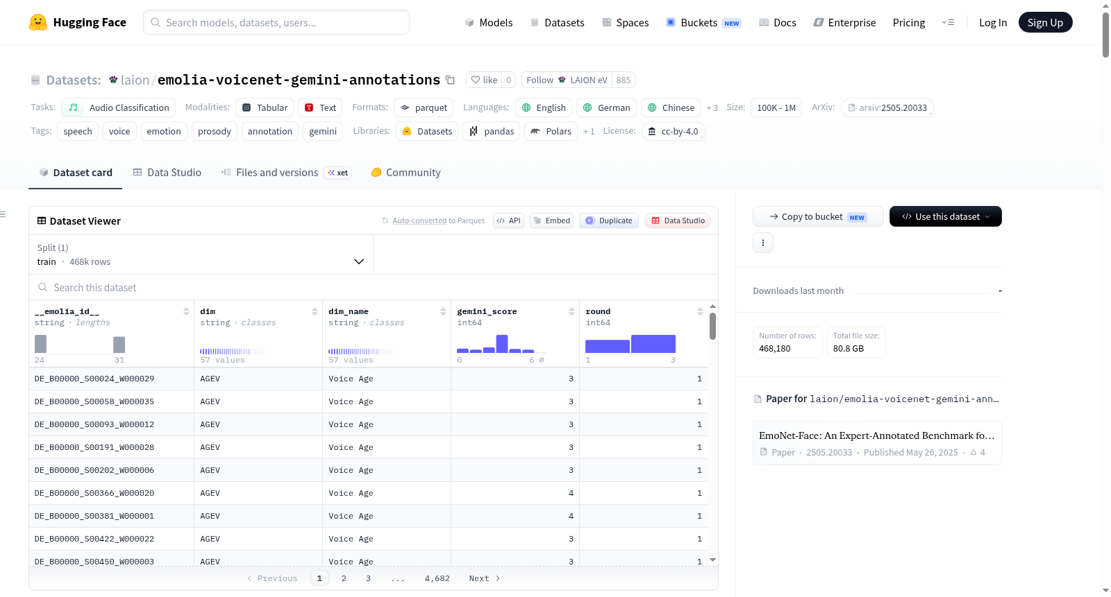
Task: Open the Community tab
Action: click(x=406, y=173)
